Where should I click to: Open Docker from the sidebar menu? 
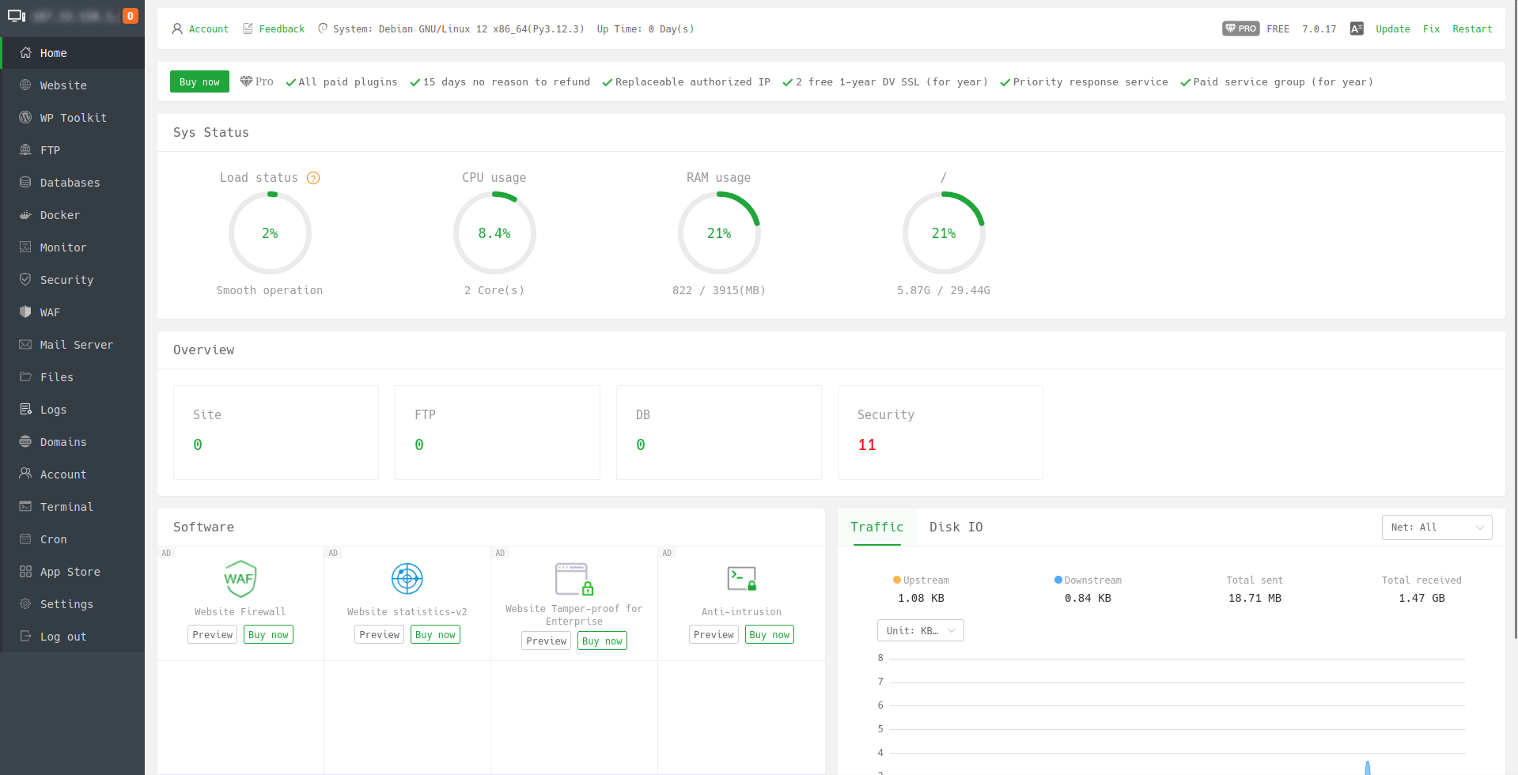coord(60,215)
